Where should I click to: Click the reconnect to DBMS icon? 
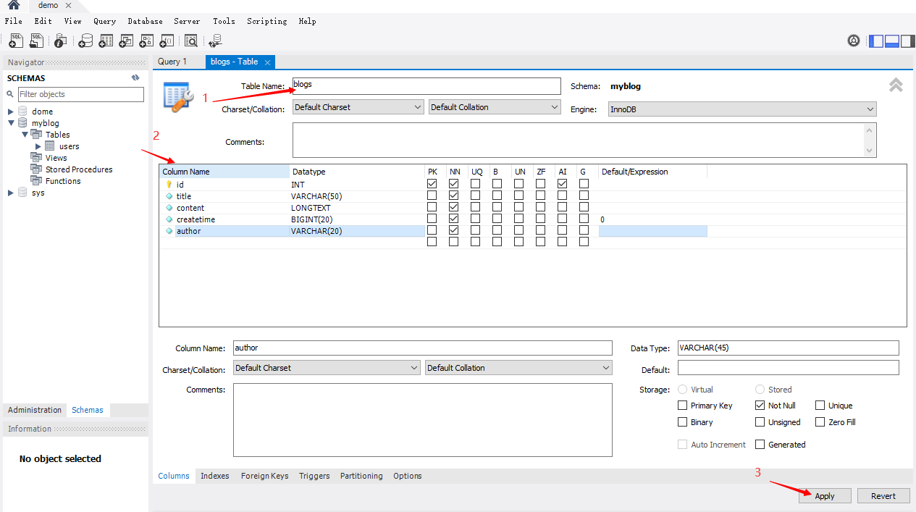point(215,41)
